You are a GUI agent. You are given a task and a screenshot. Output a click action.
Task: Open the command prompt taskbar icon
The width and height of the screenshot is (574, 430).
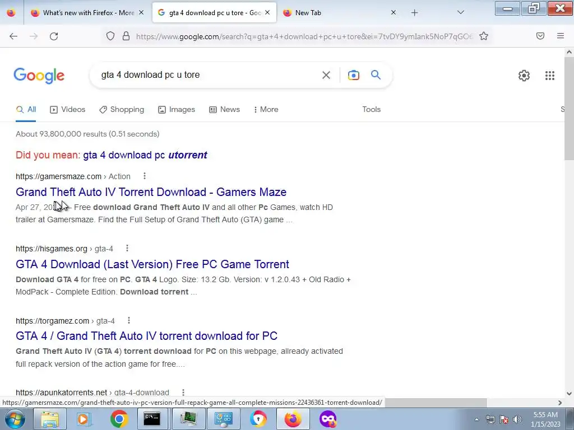(x=151, y=419)
